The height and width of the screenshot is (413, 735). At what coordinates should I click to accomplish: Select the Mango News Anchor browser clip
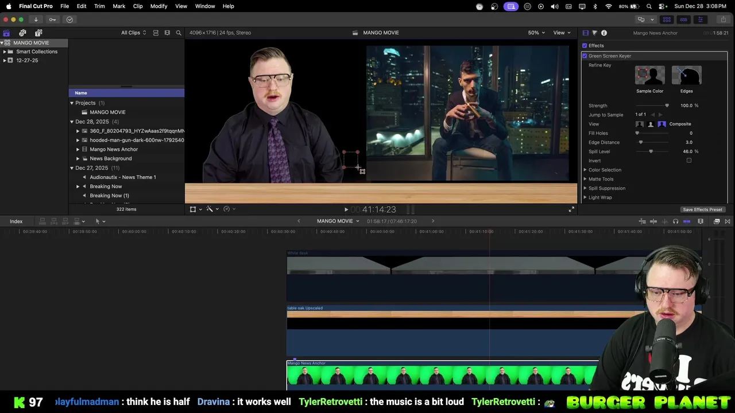[114, 149]
